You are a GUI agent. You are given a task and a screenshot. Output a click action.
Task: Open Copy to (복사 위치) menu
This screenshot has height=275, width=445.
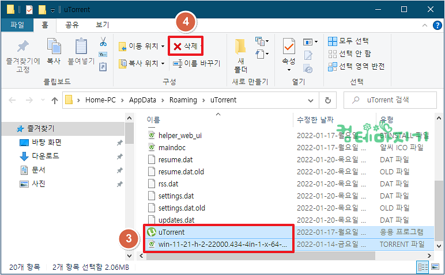(141, 63)
